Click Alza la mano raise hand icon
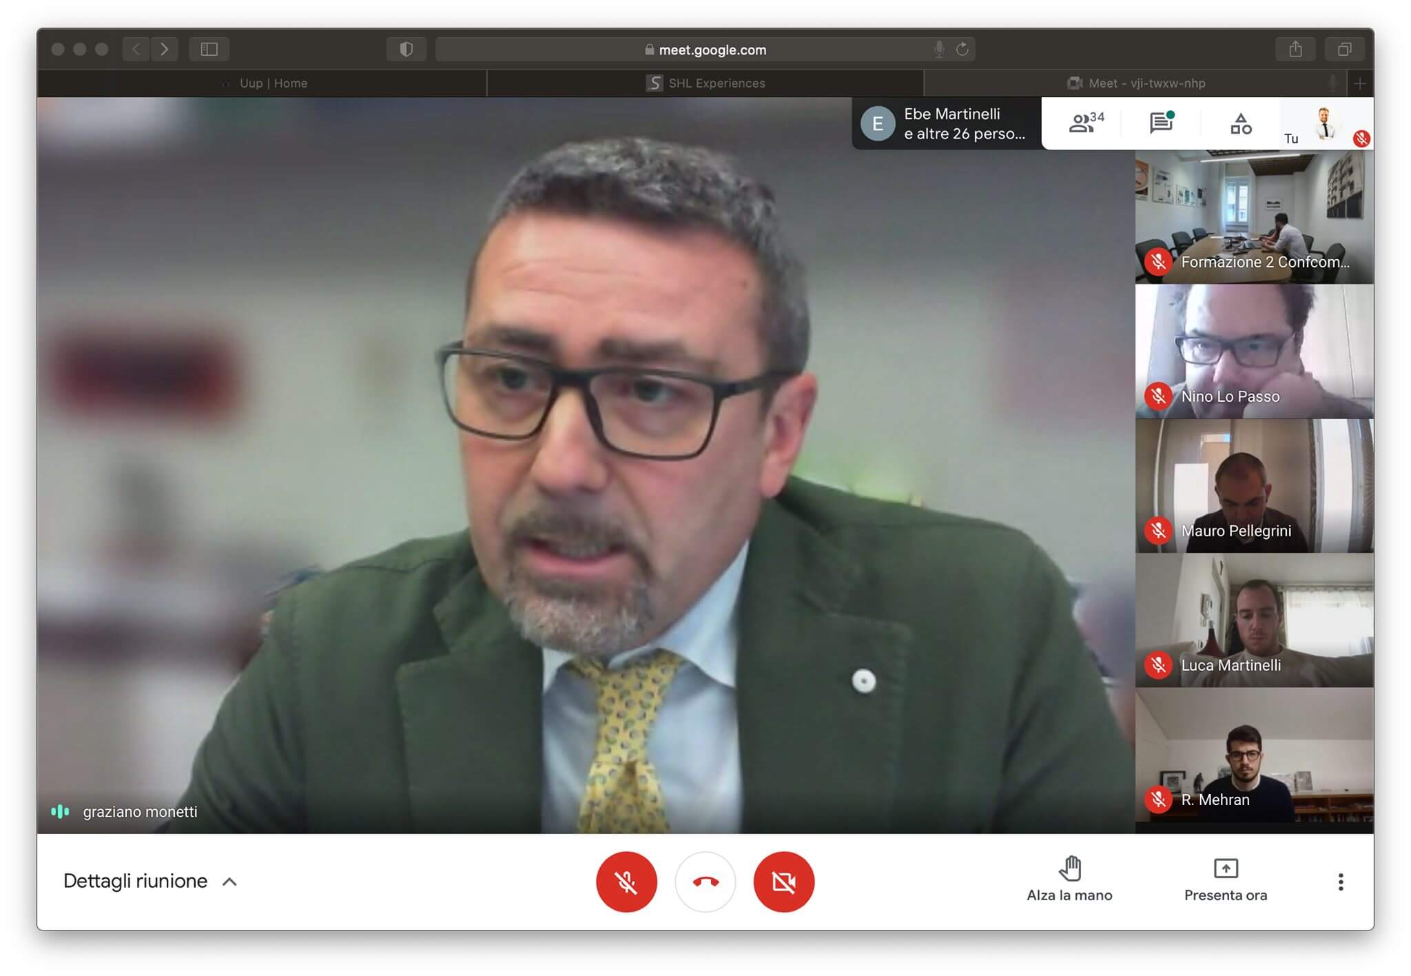This screenshot has height=976, width=1411. coord(1069,868)
